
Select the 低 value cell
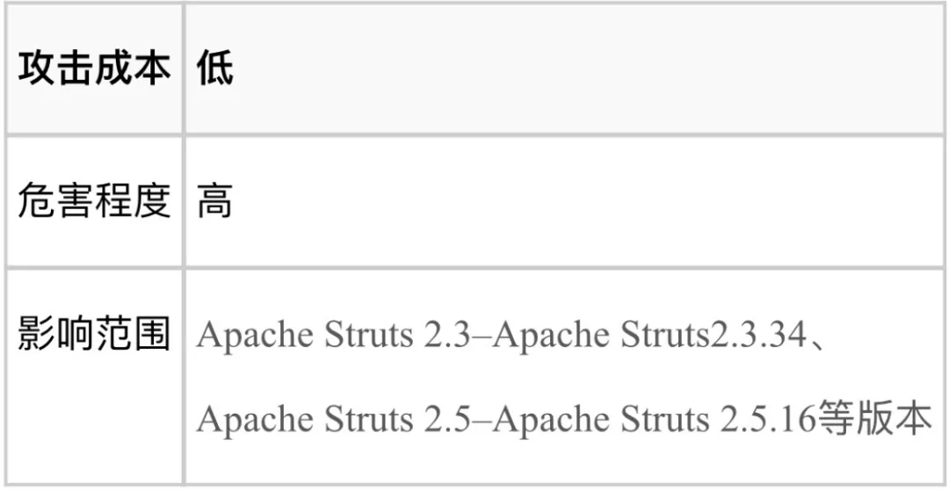click(x=215, y=69)
